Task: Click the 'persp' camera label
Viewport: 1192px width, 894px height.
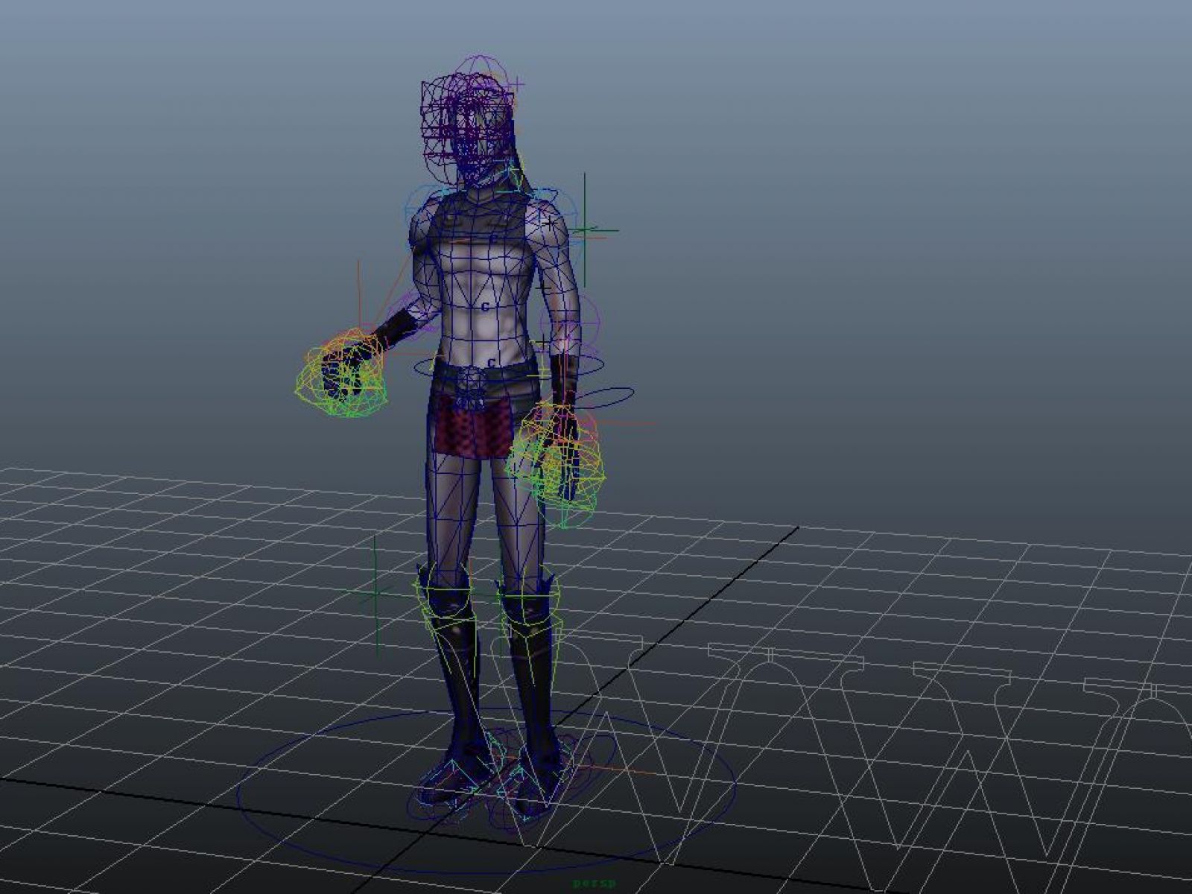Action: click(595, 883)
